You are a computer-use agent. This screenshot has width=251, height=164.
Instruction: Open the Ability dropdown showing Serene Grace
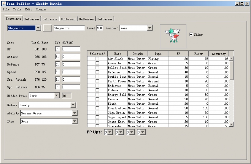[75, 113]
